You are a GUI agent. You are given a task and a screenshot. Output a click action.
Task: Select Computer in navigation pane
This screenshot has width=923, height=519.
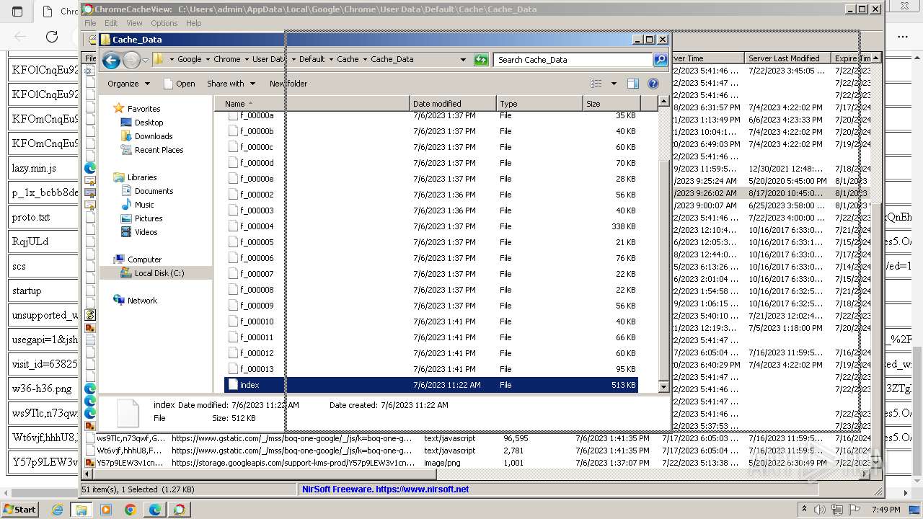(x=144, y=259)
